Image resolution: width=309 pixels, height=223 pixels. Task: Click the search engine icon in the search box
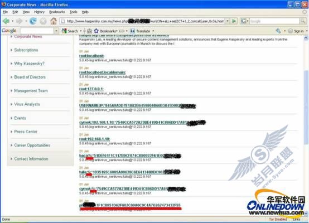click(x=244, y=21)
